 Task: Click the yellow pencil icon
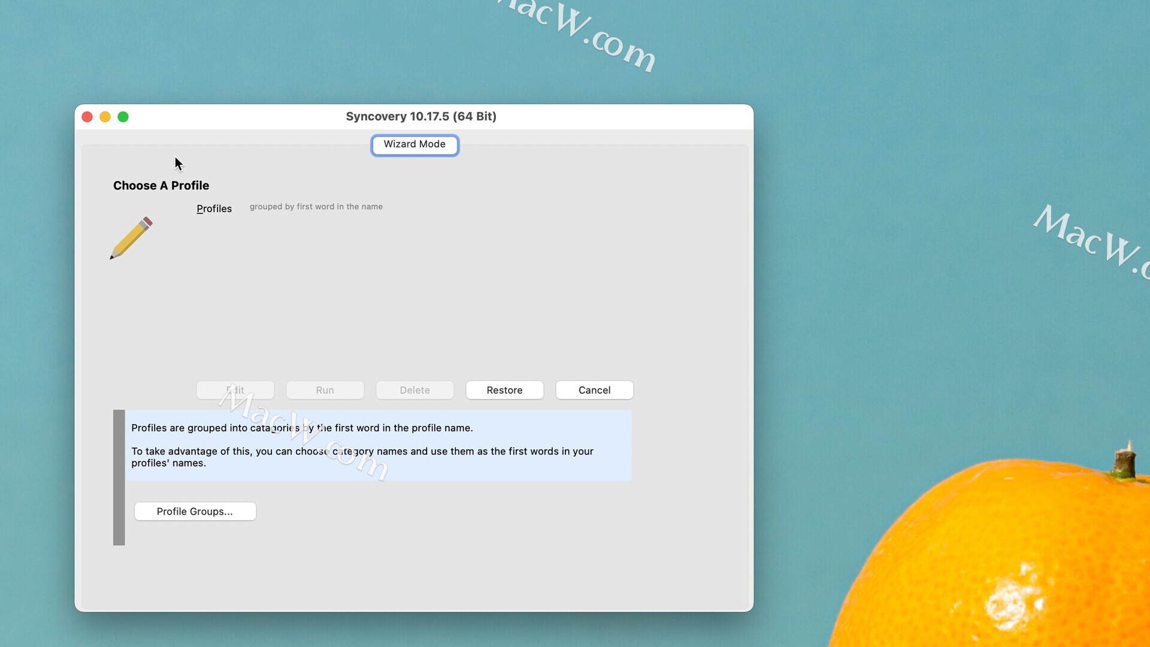tap(131, 238)
